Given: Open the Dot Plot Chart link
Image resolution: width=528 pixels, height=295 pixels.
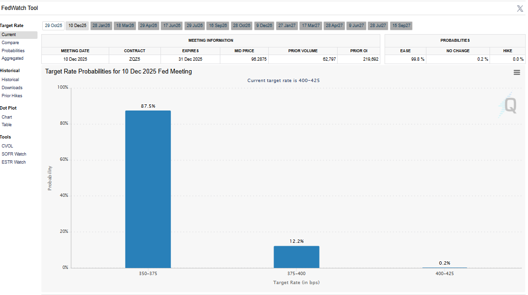Looking at the screenshot, I should point(7,117).
